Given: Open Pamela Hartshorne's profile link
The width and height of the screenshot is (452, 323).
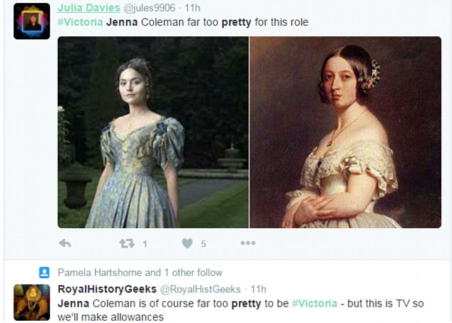Looking at the screenshot, I should pos(100,272).
